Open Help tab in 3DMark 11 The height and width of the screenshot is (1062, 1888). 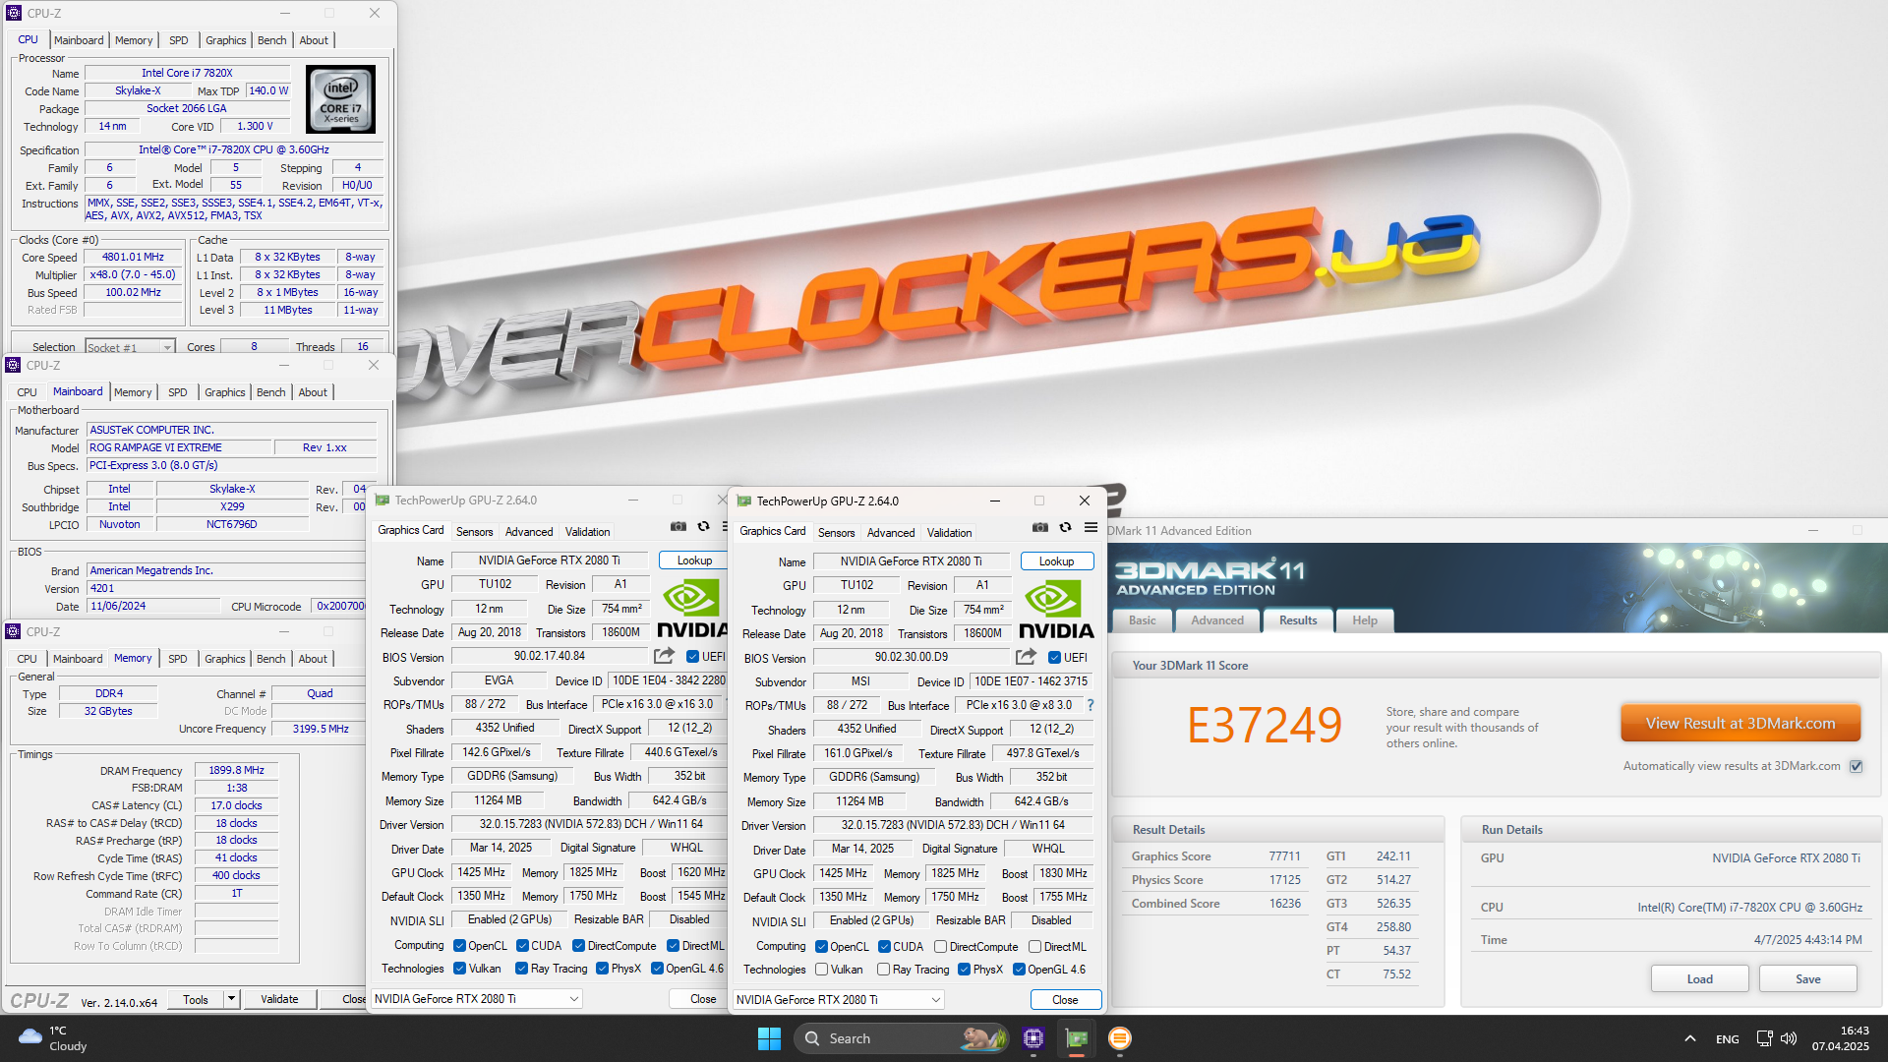tap(1365, 620)
